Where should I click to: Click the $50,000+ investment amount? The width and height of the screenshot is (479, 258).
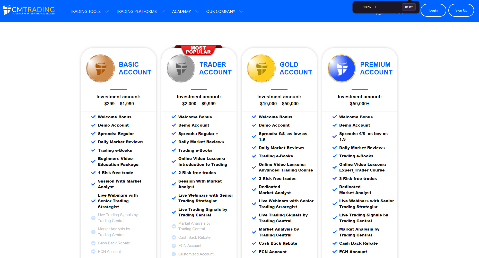click(360, 104)
